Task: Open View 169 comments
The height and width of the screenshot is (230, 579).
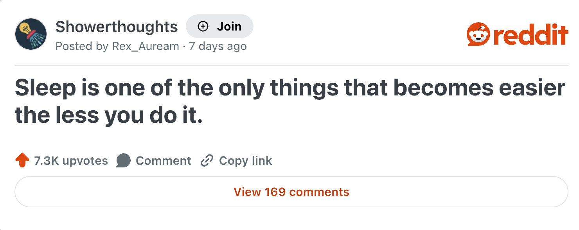Action: (x=291, y=192)
